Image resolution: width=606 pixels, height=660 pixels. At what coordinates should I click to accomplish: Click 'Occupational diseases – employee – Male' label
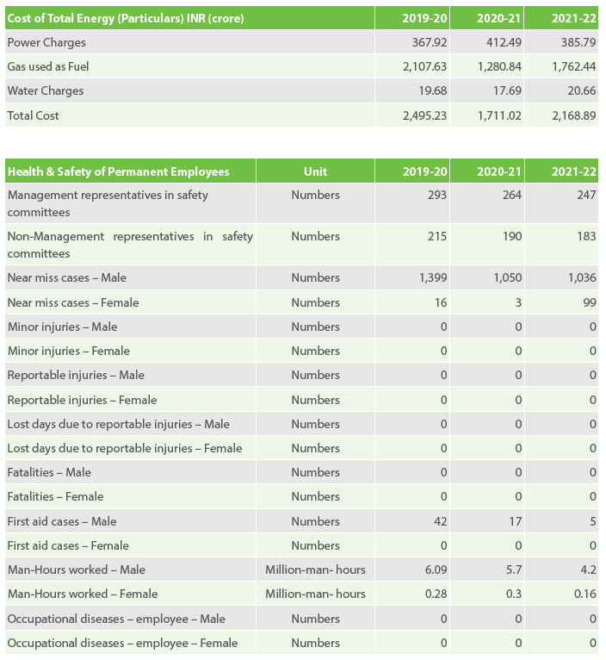(x=116, y=620)
